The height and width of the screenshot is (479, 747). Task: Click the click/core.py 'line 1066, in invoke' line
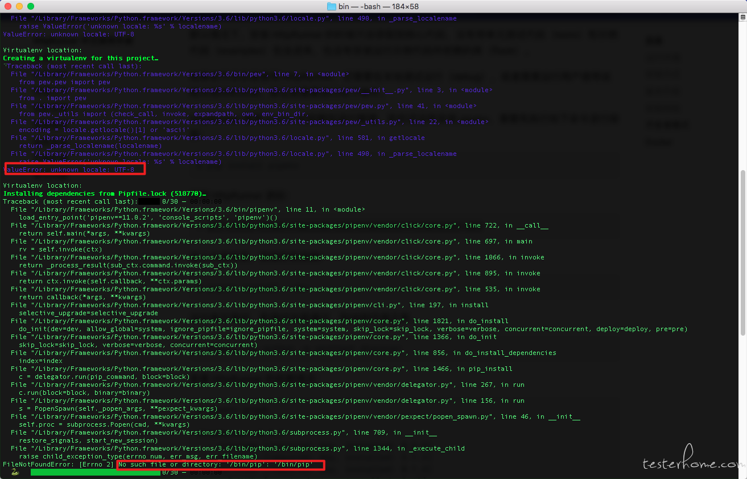coord(278,257)
